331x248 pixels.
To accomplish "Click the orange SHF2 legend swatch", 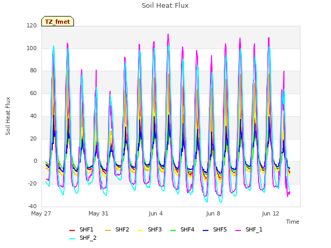I will (x=108, y=230).
